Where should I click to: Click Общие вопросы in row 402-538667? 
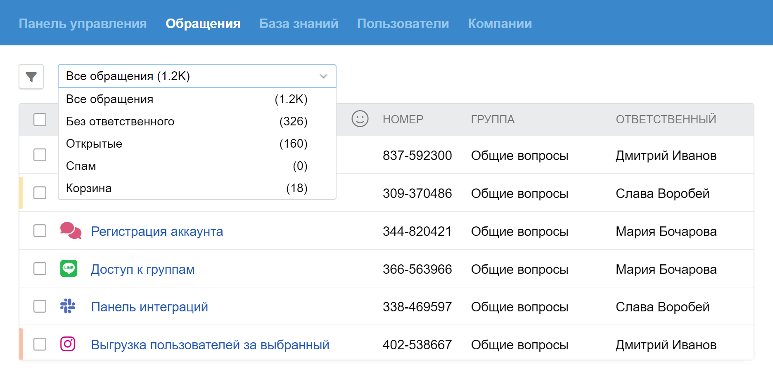pos(520,345)
